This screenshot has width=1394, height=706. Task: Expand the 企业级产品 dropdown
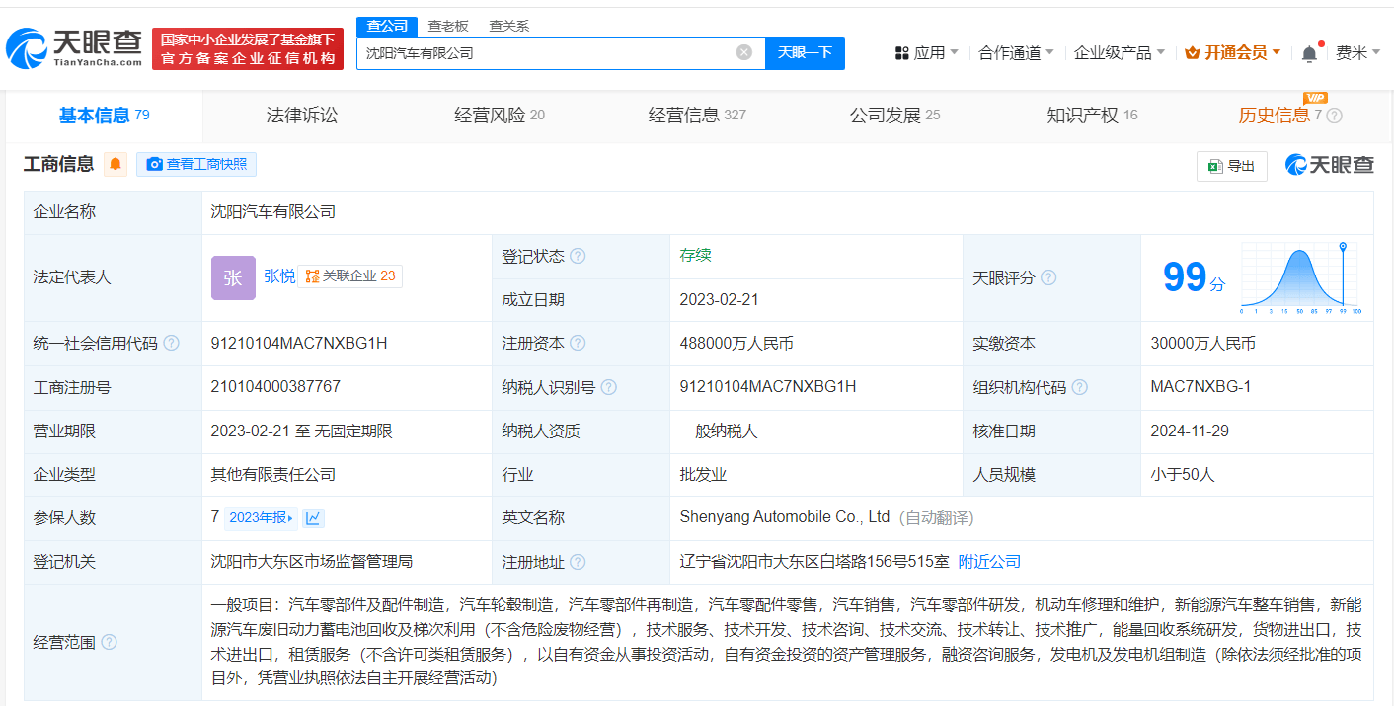pyautogui.click(x=1119, y=53)
